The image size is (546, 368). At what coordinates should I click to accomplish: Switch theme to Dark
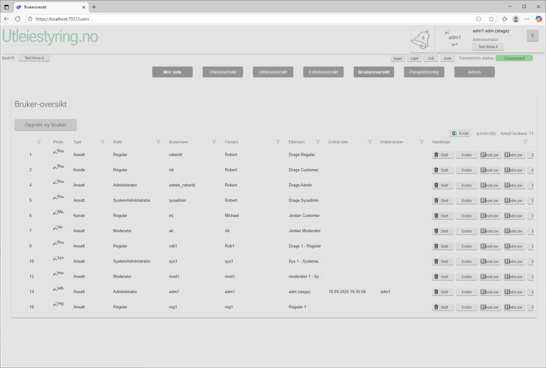[x=447, y=58]
